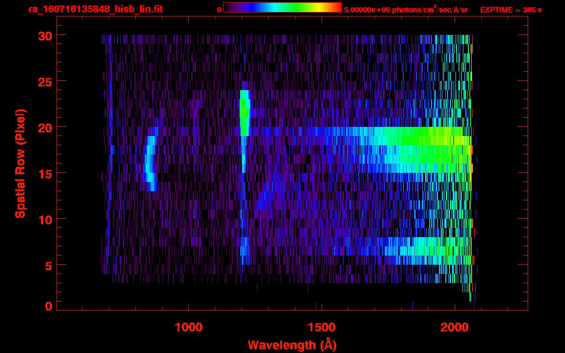Screen dimensions: 565x353
Task: Click the rainbow color scale bar
Action: (282, 7)
